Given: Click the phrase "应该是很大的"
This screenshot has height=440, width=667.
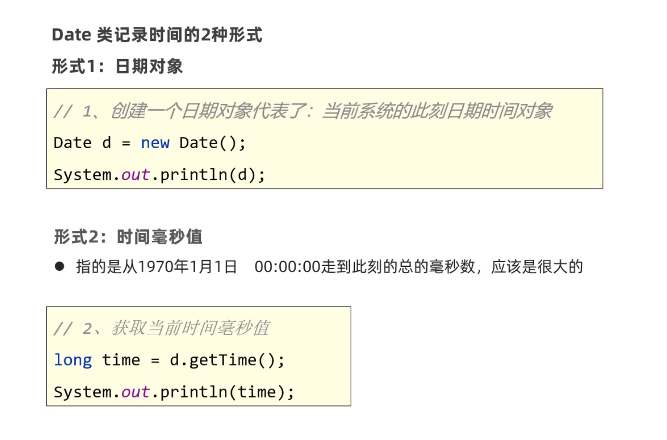Looking at the screenshot, I should [x=537, y=266].
